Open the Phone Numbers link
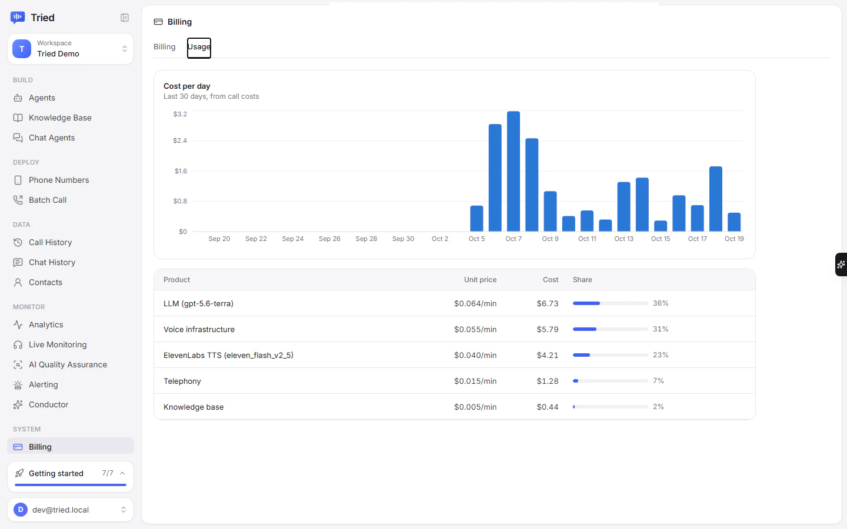This screenshot has width=847, height=529. (71, 180)
